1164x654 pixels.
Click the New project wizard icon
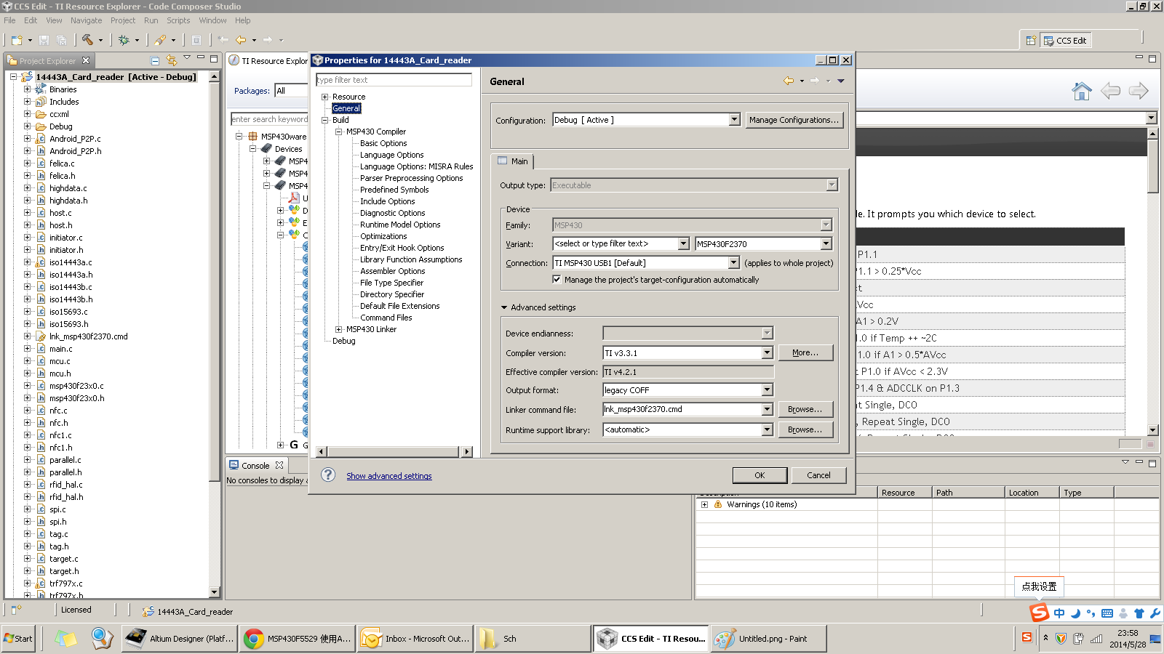[x=17, y=40]
